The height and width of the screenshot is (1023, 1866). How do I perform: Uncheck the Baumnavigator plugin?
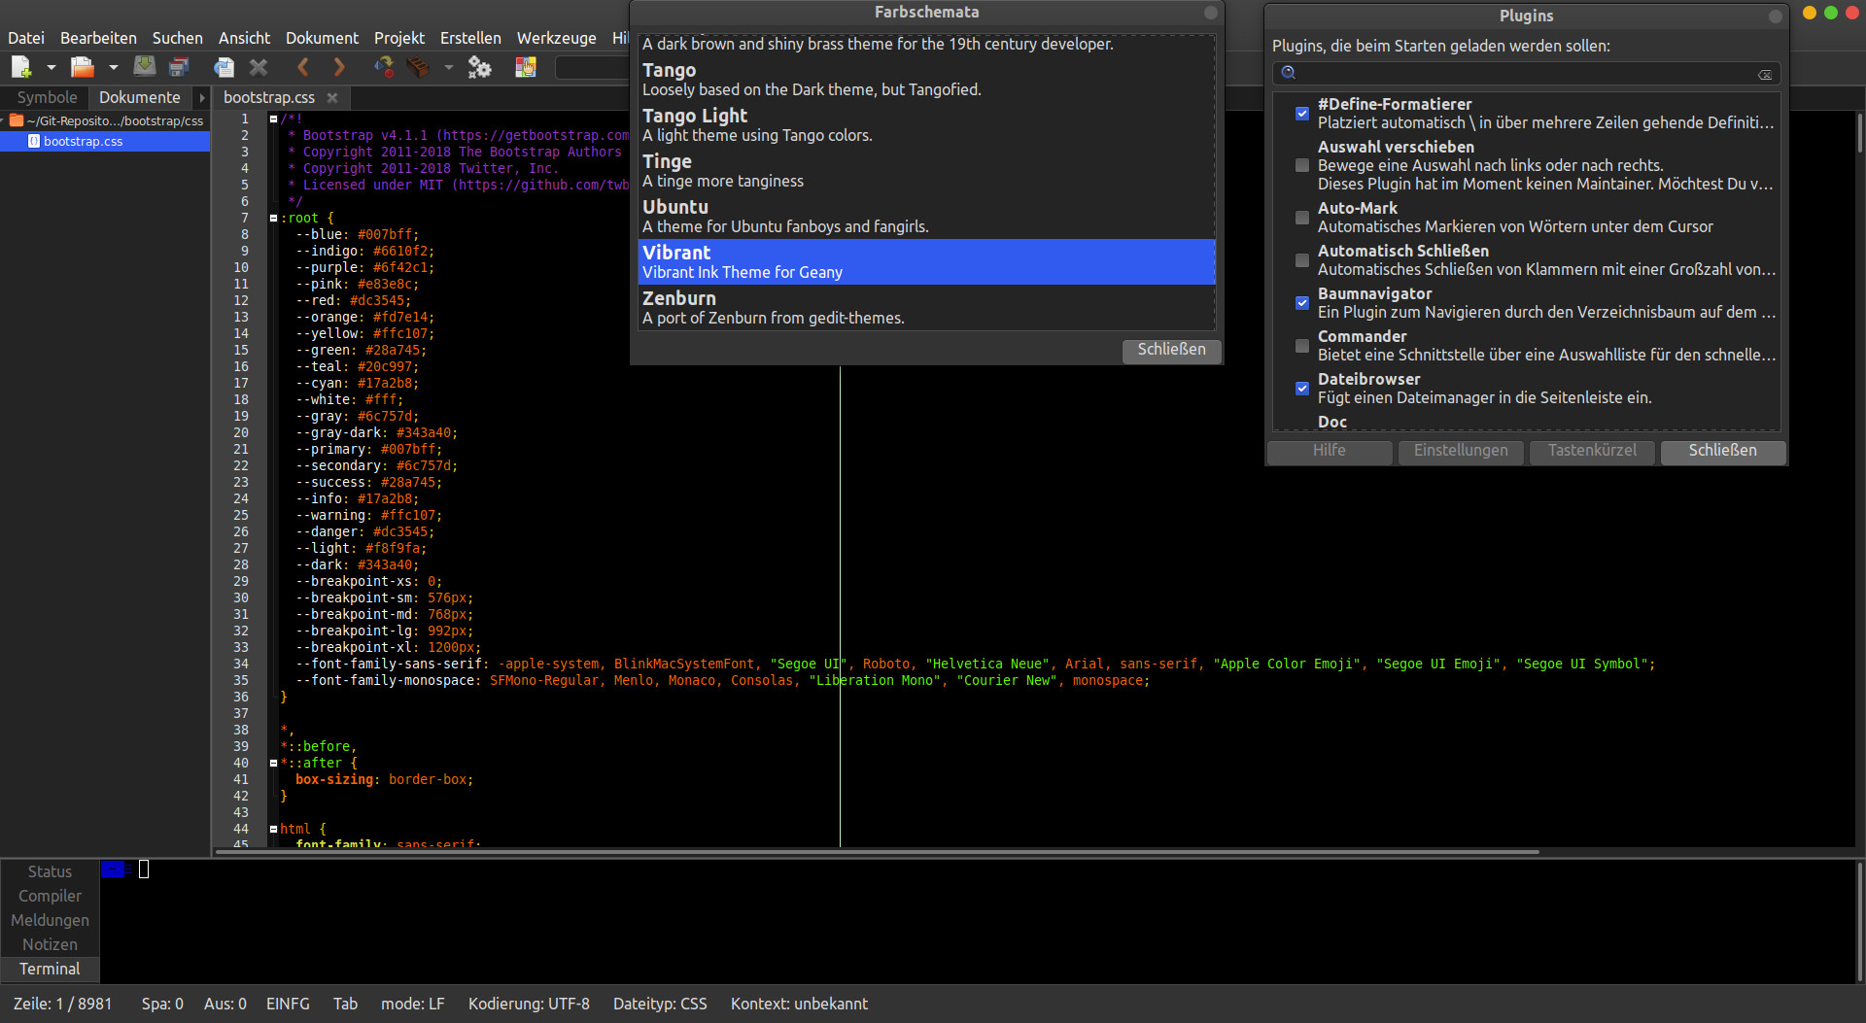point(1302,303)
